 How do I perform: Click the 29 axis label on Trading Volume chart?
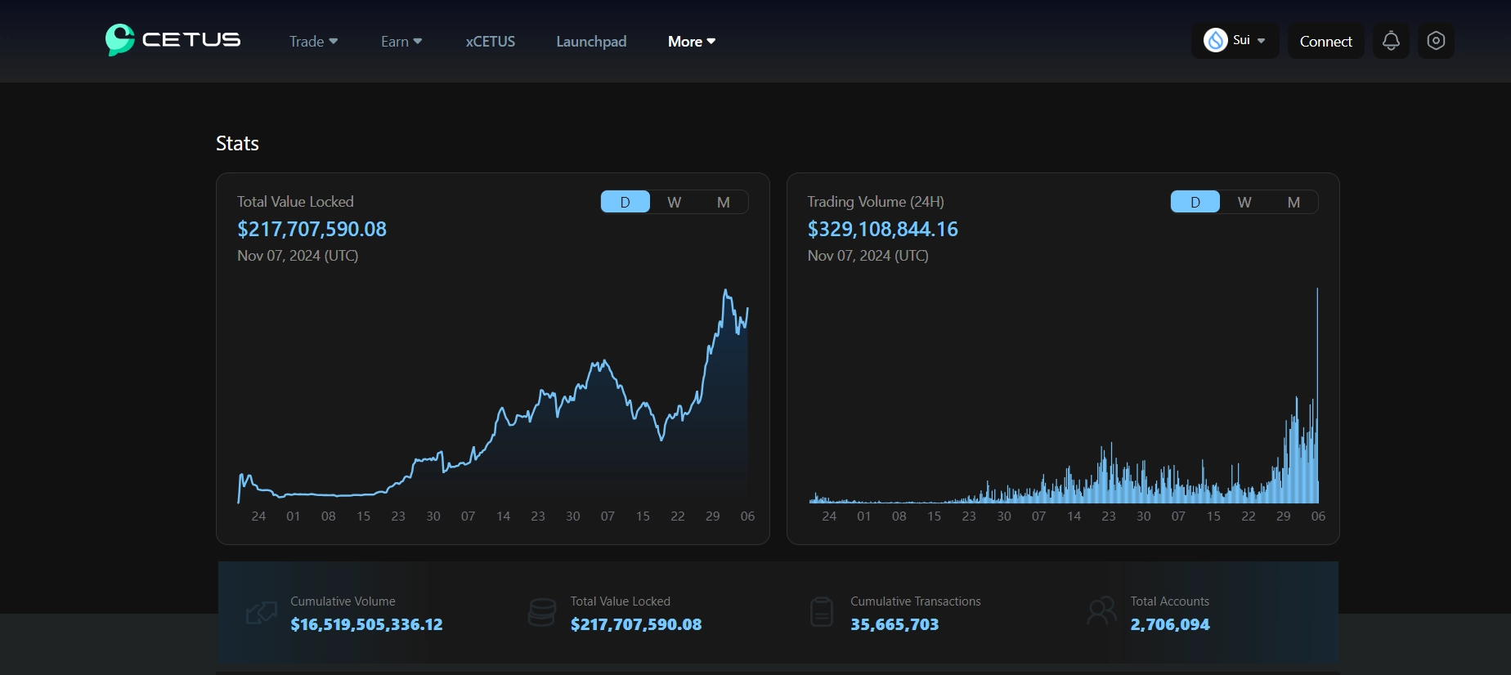click(x=1284, y=516)
